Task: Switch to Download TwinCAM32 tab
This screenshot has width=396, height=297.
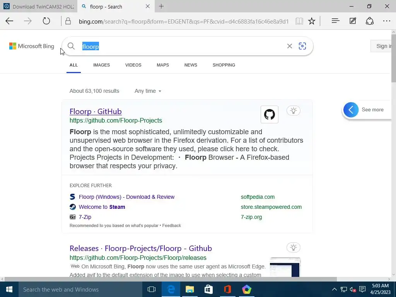Action: [39, 6]
